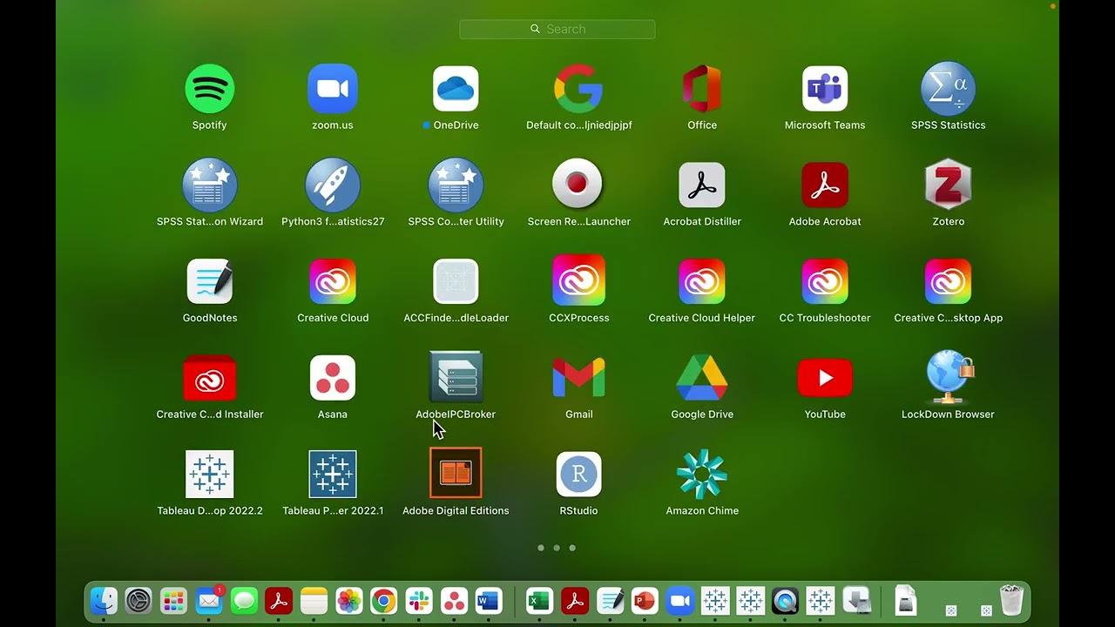Image resolution: width=1115 pixels, height=627 pixels.
Task: Open Asana from the Dock
Action: point(454,601)
